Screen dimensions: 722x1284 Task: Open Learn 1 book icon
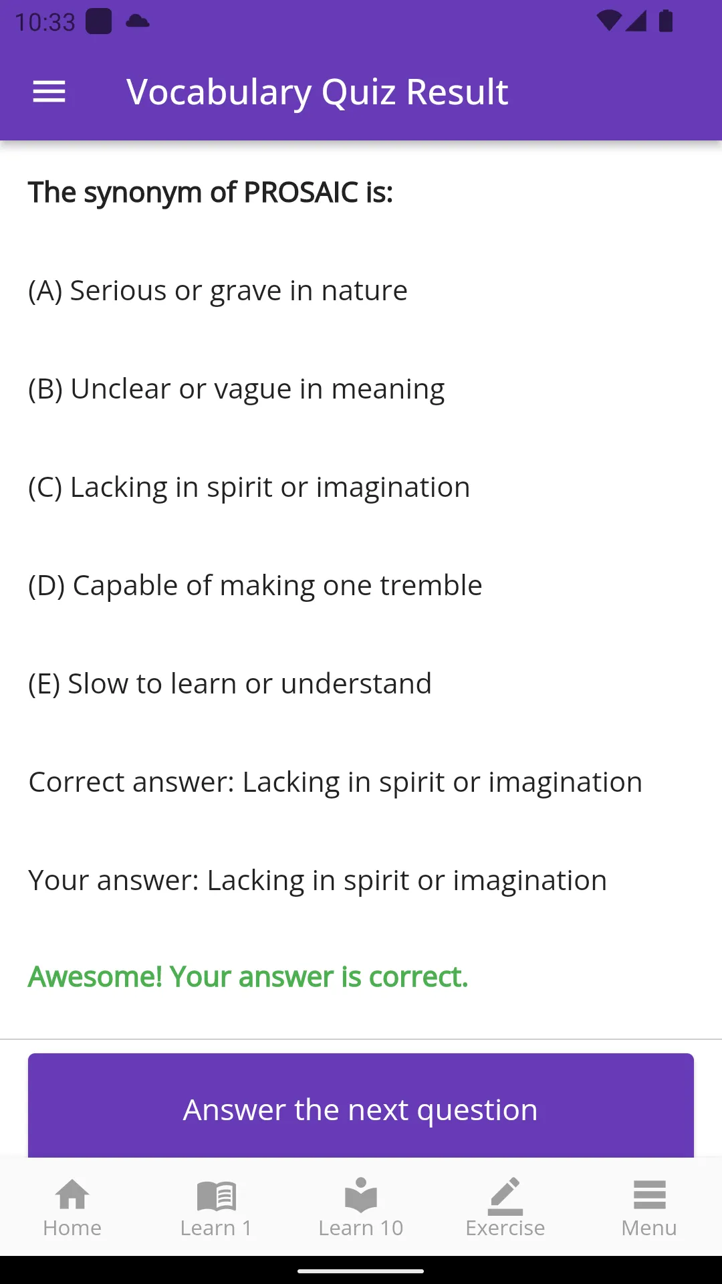tap(217, 1196)
